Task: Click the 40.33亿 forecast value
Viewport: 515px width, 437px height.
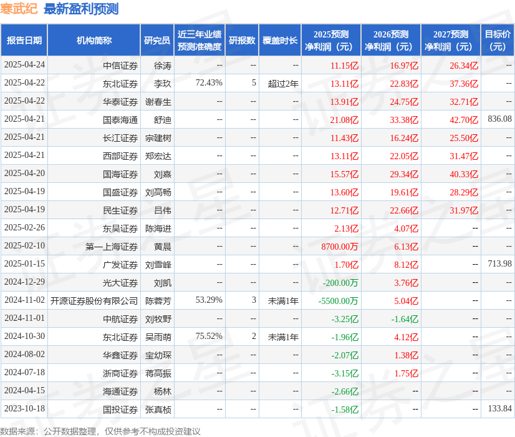Action: [464, 174]
